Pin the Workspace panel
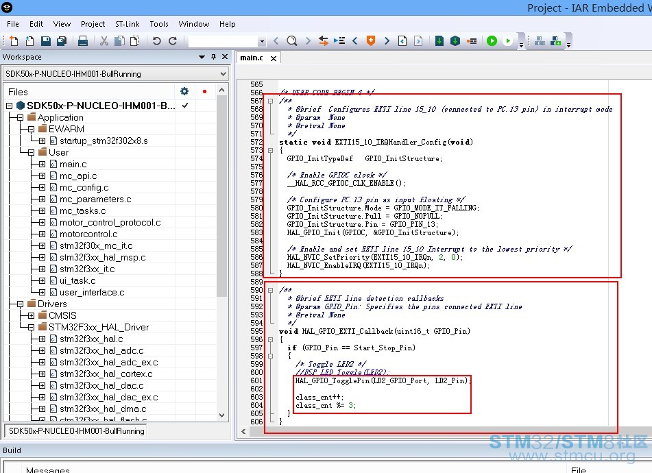The width and height of the screenshot is (652, 473). point(213,56)
